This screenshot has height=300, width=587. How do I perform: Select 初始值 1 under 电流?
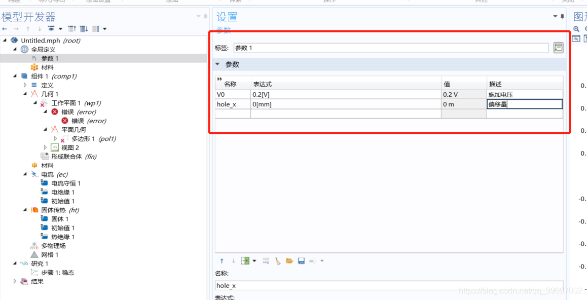[x=63, y=201]
